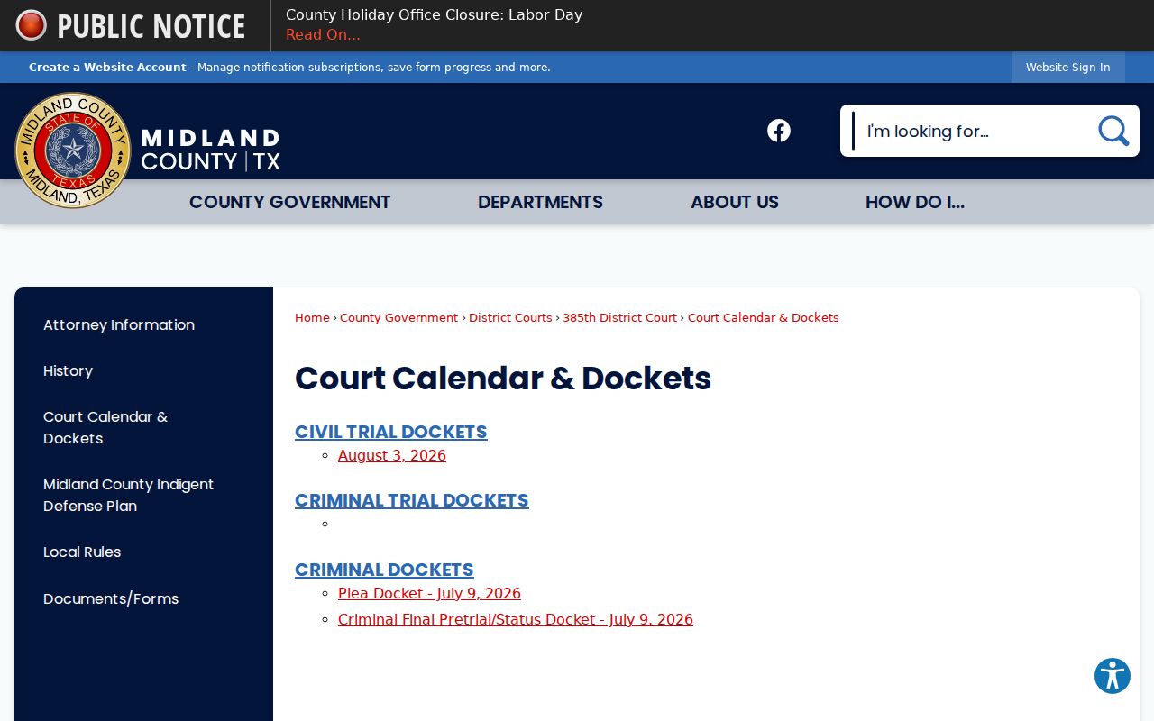Viewport: 1154px width, 721px height.
Task: Click Create a Website Account link
Action: coord(107,68)
